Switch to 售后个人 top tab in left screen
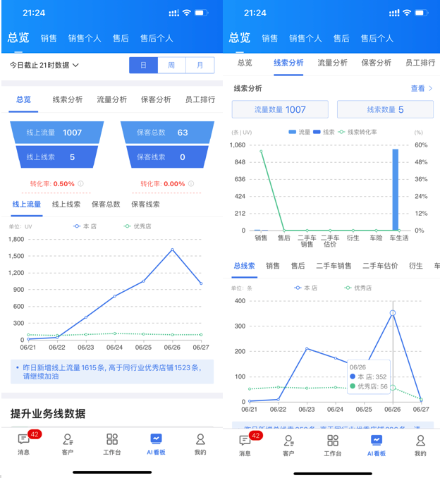The width and height of the screenshot is (440, 478). tap(157, 38)
